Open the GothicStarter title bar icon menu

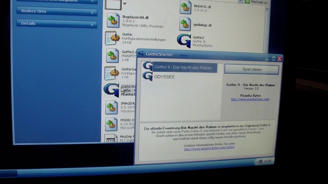point(141,53)
